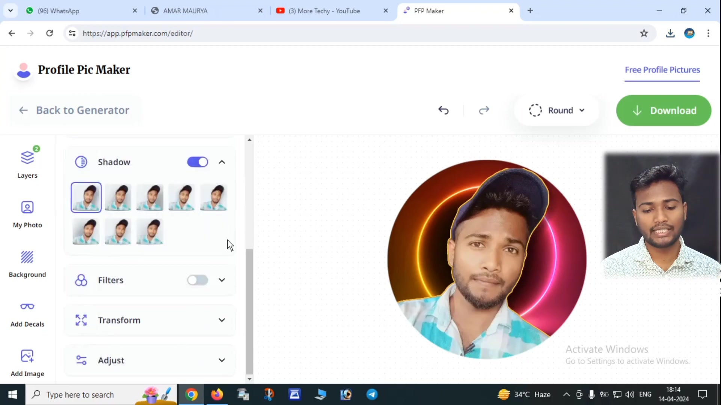Select the second shadow style in second row

coord(118,232)
